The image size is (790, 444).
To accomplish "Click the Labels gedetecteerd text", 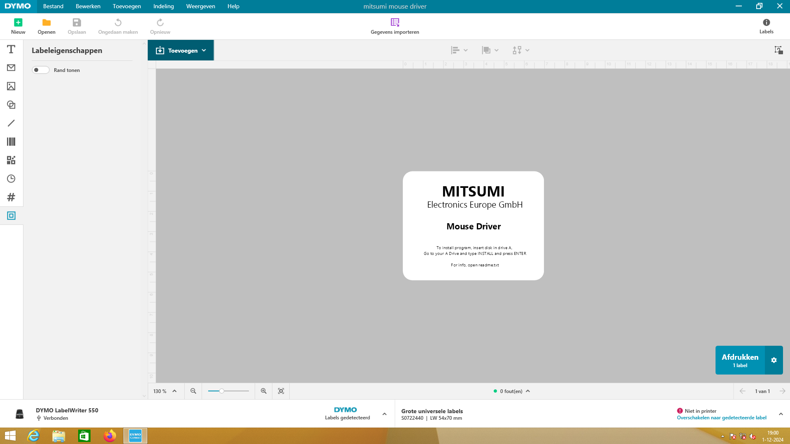I will pyautogui.click(x=347, y=418).
